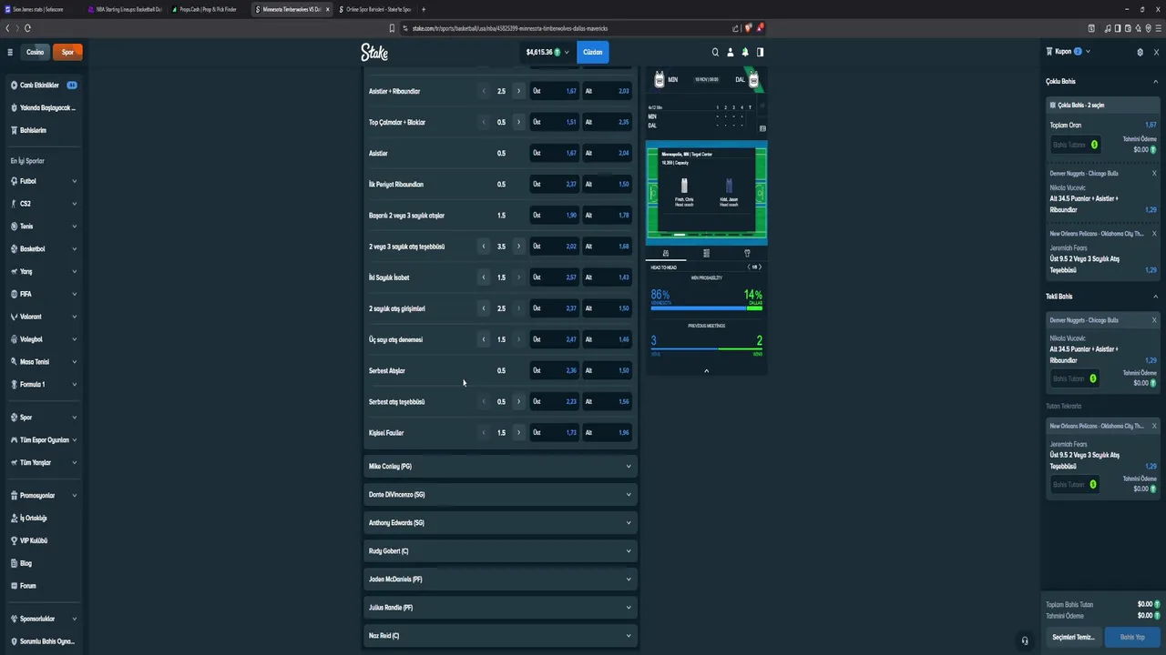This screenshot has height=655, width=1166.
Task: Go to previous head-to-head page arrow
Action: click(x=749, y=267)
